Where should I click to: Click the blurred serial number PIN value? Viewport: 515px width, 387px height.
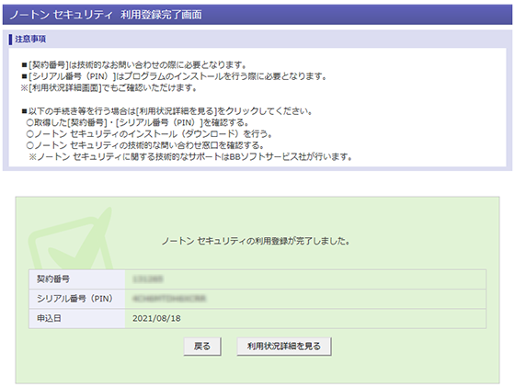169,299
